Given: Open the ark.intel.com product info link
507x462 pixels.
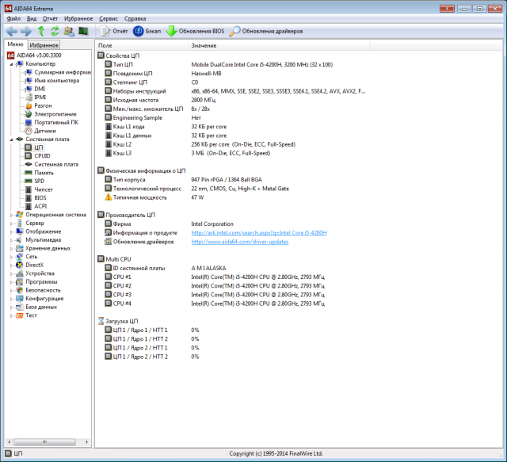Looking at the screenshot, I should 259,233.
